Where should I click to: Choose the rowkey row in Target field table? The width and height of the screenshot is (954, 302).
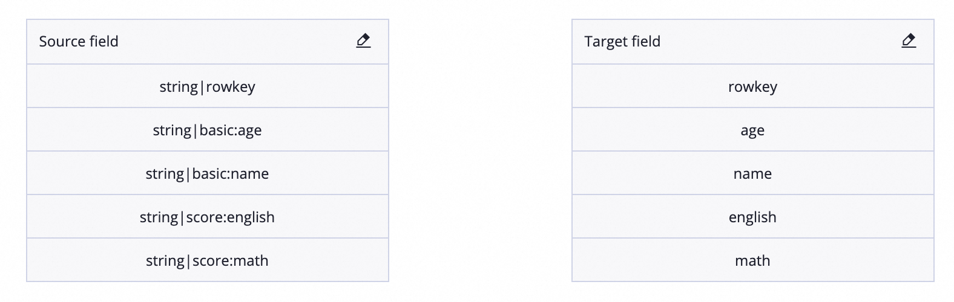point(752,86)
